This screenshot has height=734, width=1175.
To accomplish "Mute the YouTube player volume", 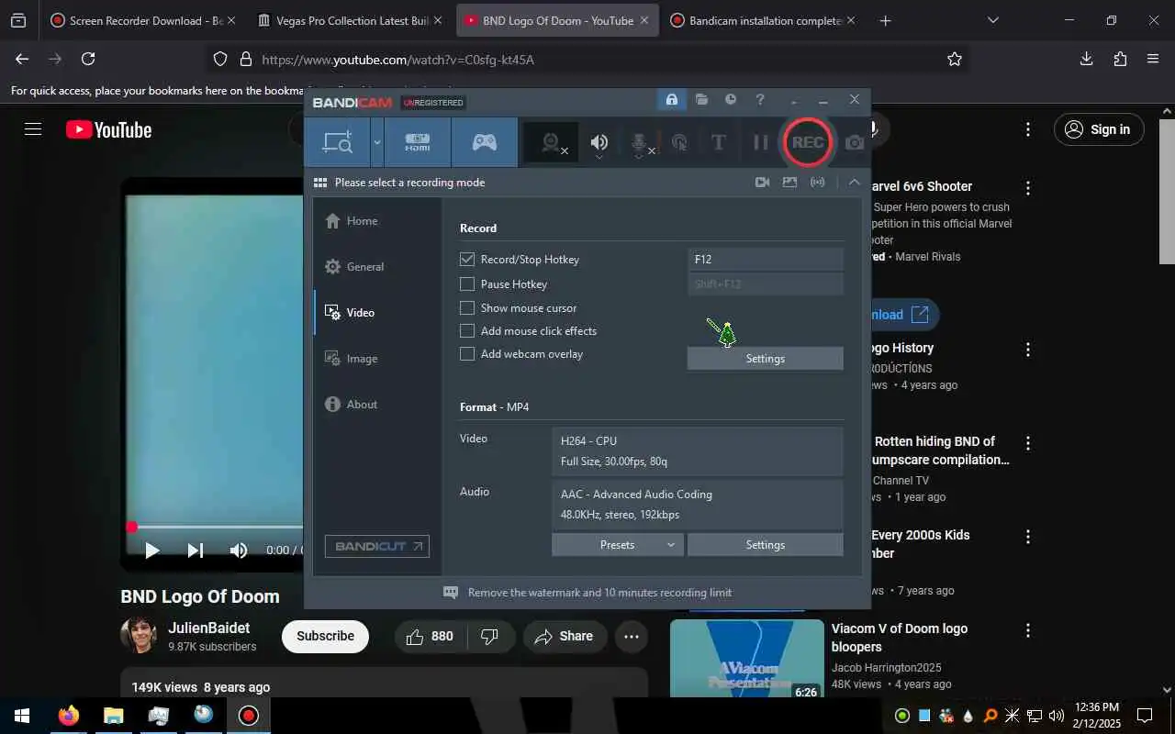I will 239,550.
